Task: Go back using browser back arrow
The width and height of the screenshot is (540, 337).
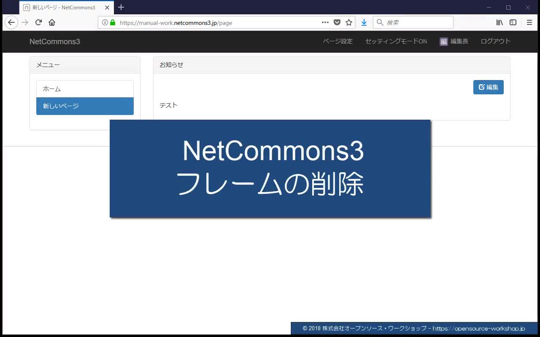Action: 11,22
